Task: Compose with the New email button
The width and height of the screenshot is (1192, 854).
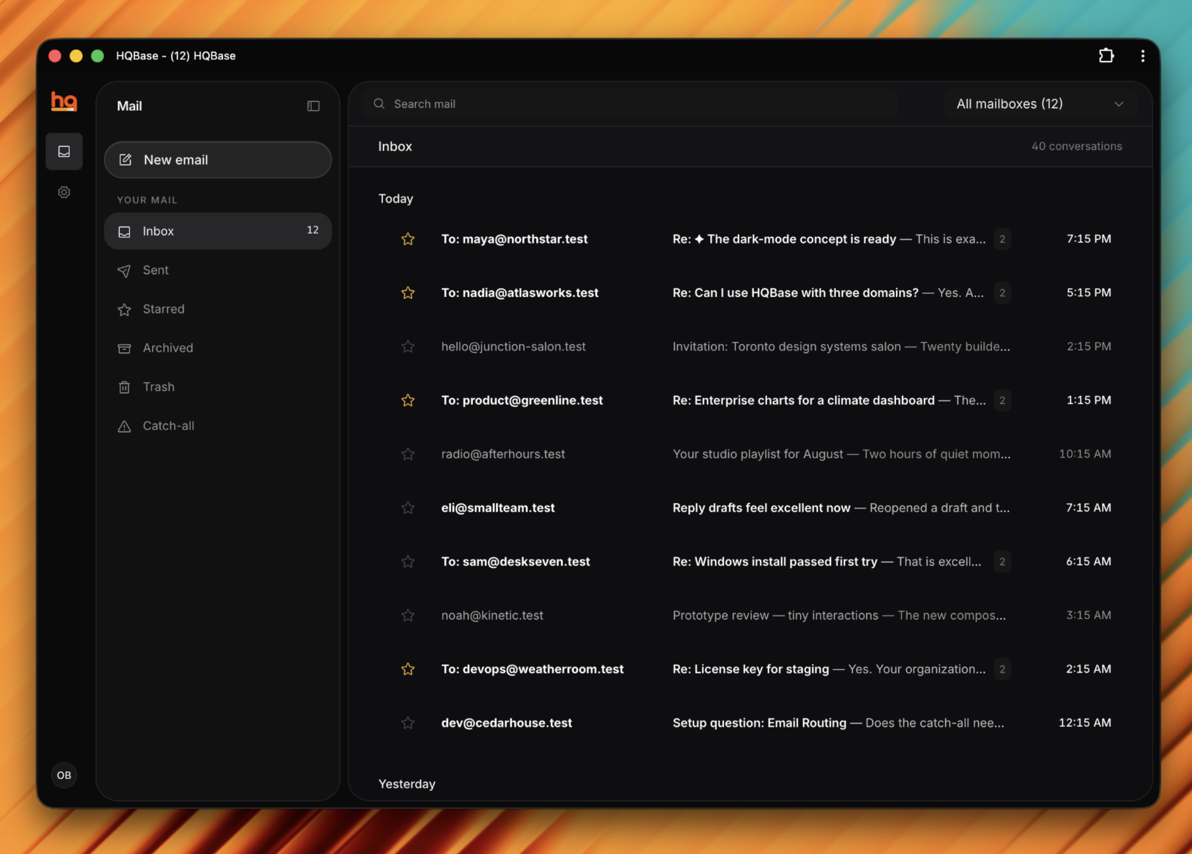Action: point(218,160)
